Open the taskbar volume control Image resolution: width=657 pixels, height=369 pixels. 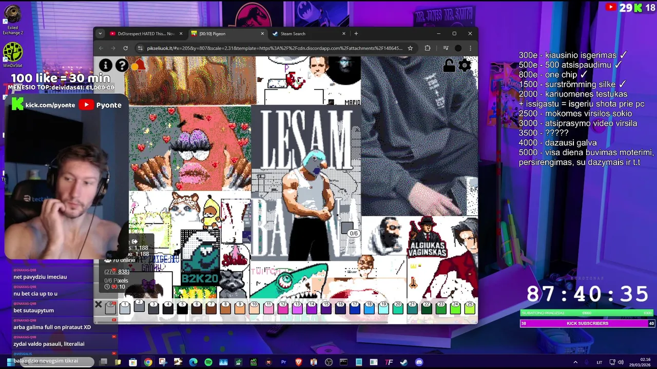tap(621, 362)
